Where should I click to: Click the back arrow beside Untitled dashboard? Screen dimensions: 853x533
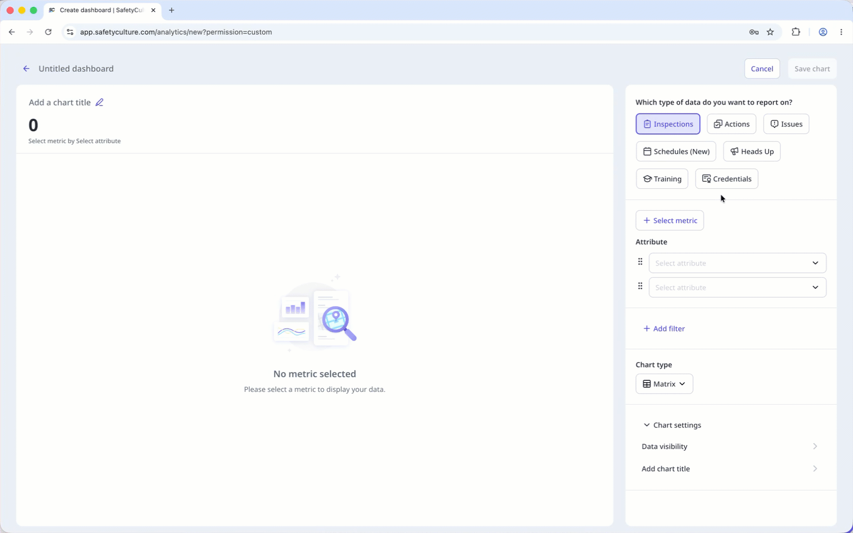tap(26, 69)
